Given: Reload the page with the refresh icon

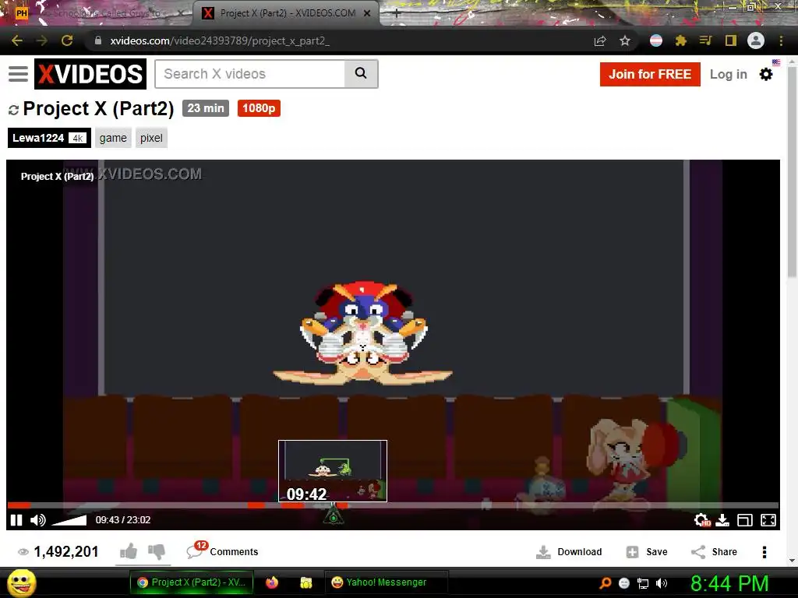Looking at the screenshot, I should coord(67,40).
